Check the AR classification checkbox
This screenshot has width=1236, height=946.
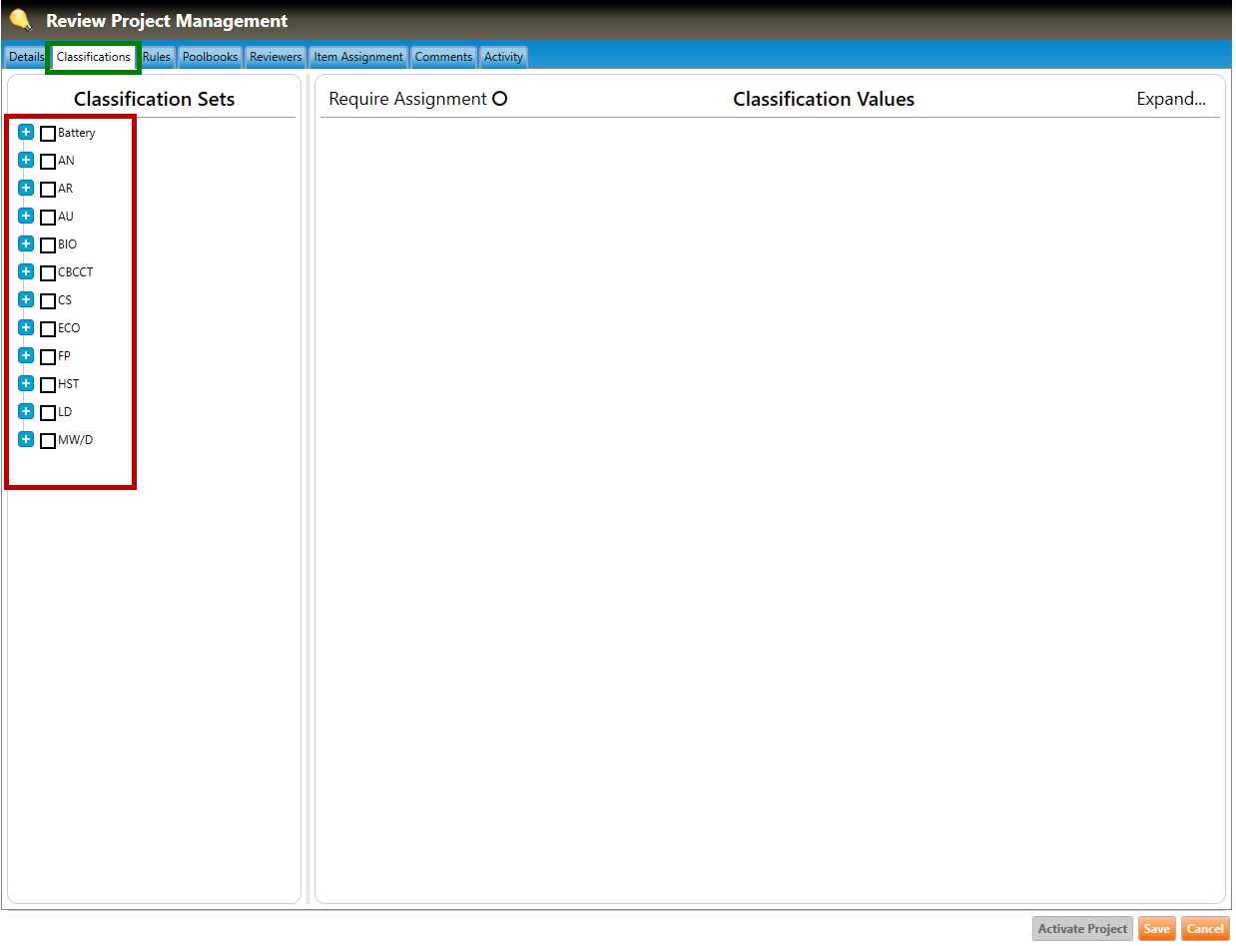point(48,190)
